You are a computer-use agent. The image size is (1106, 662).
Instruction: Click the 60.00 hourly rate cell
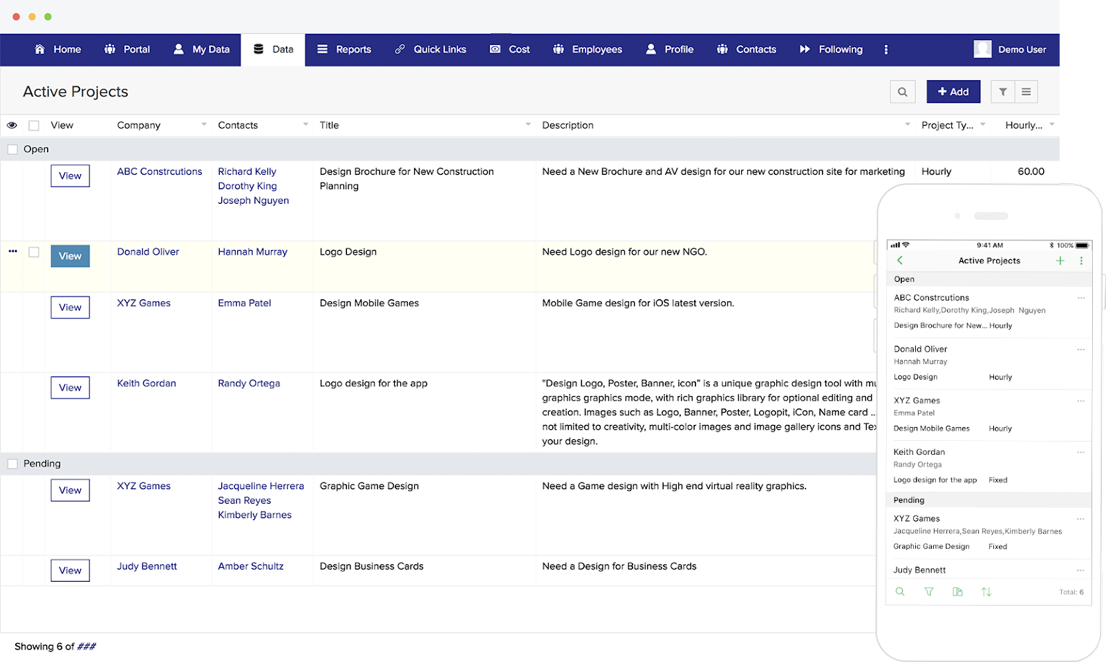click(x=1031, y=171)
